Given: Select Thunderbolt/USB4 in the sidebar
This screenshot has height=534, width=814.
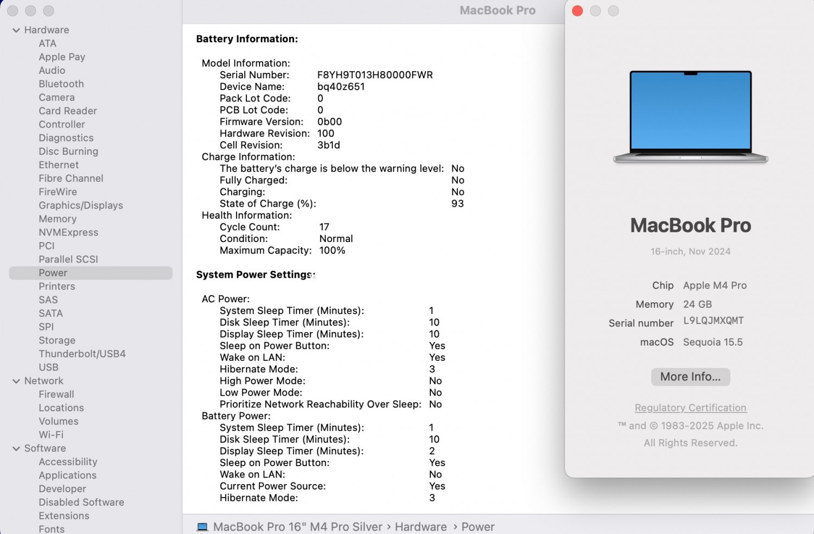Looking at the screenshot, I should (82, 354).
